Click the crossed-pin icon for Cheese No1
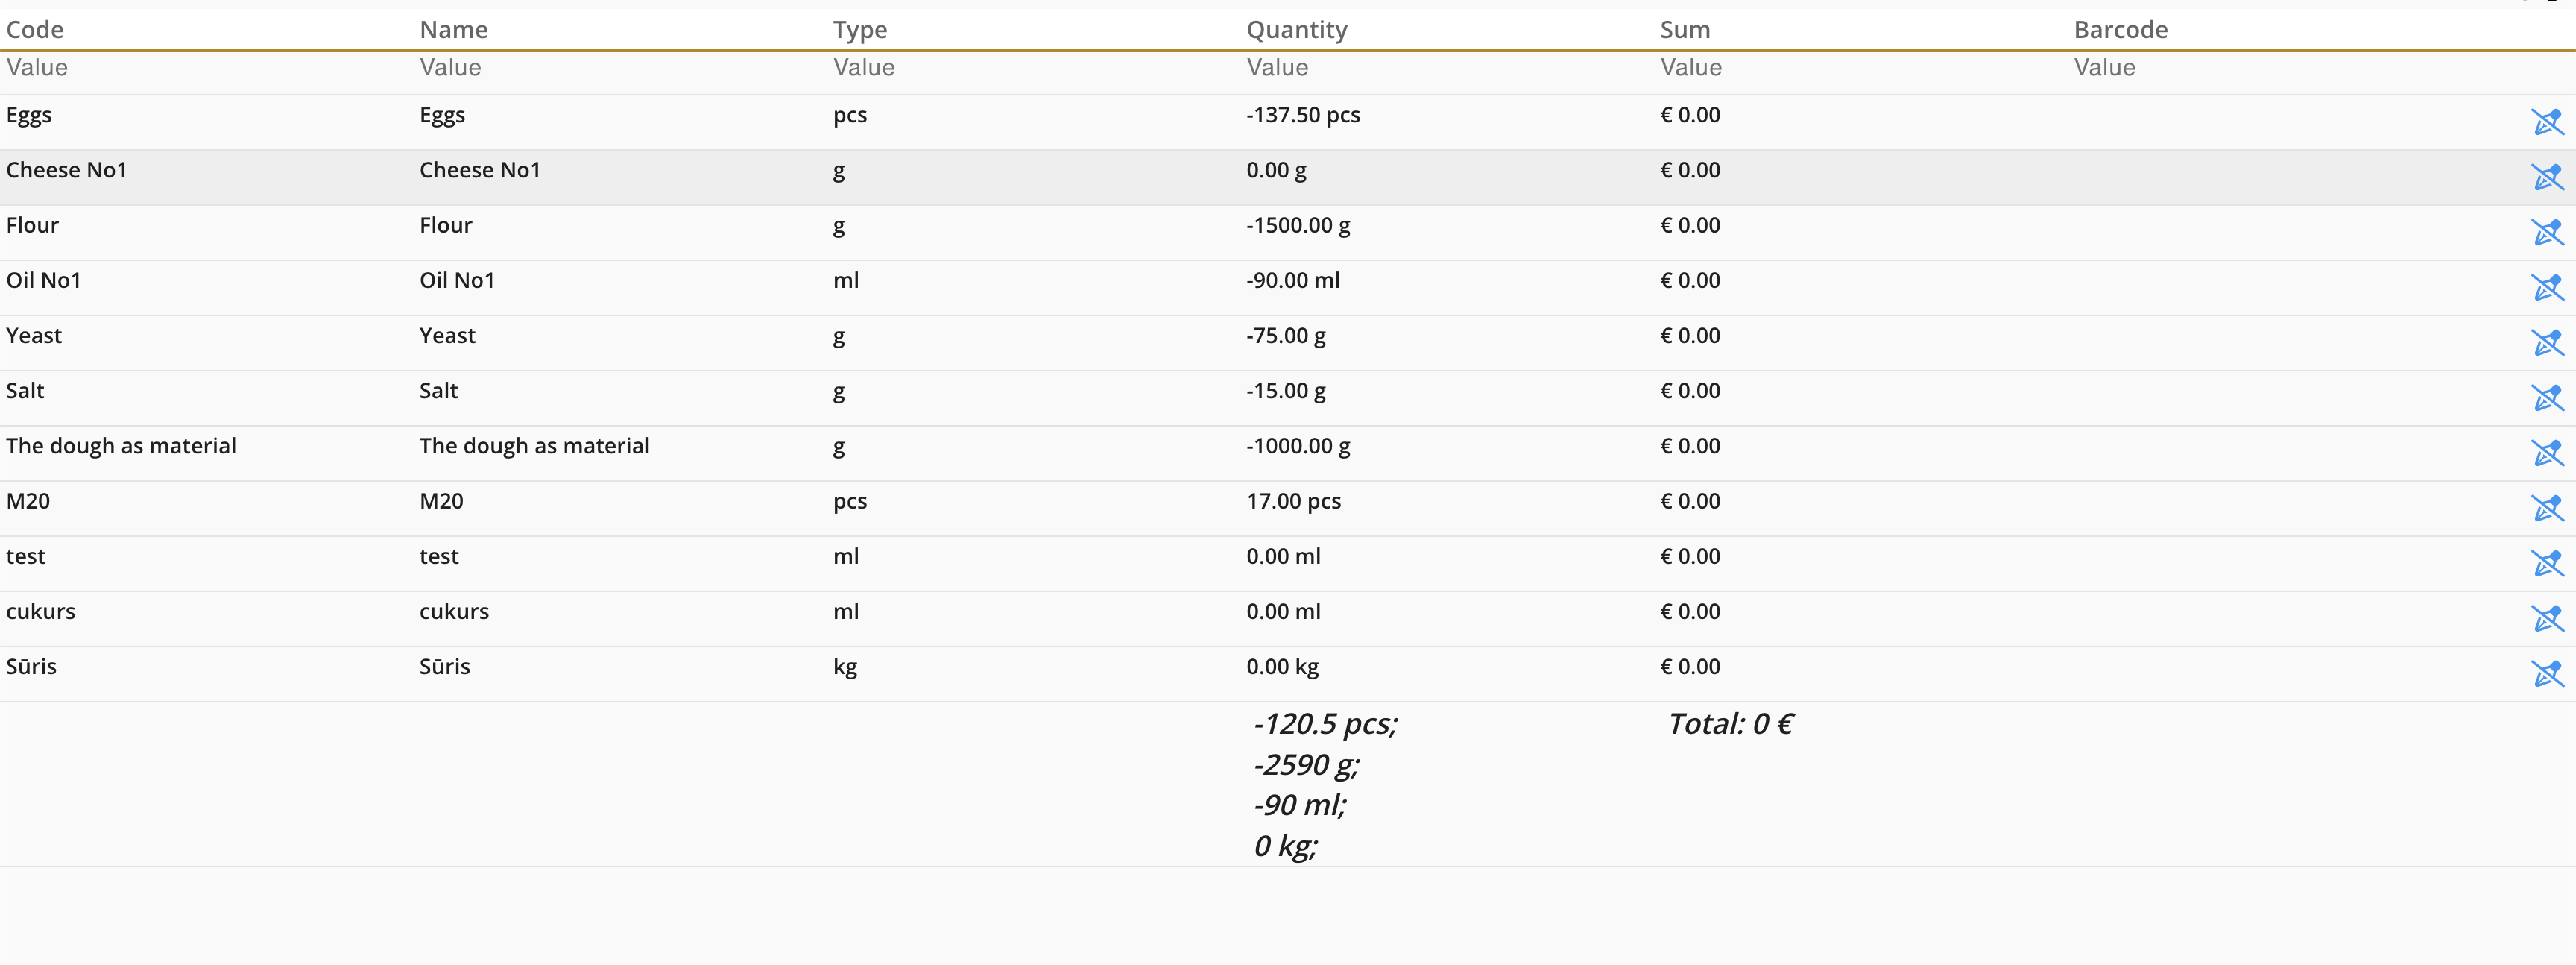The image size is (2576, 965). (x=2546, y=177)
